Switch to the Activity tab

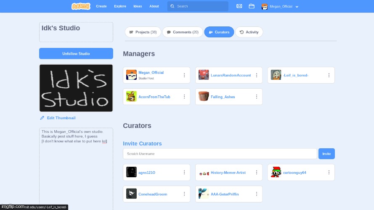[249, 32]
